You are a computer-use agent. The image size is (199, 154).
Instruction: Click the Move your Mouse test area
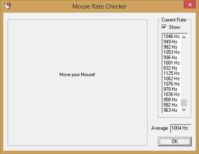tap(78, 82)
